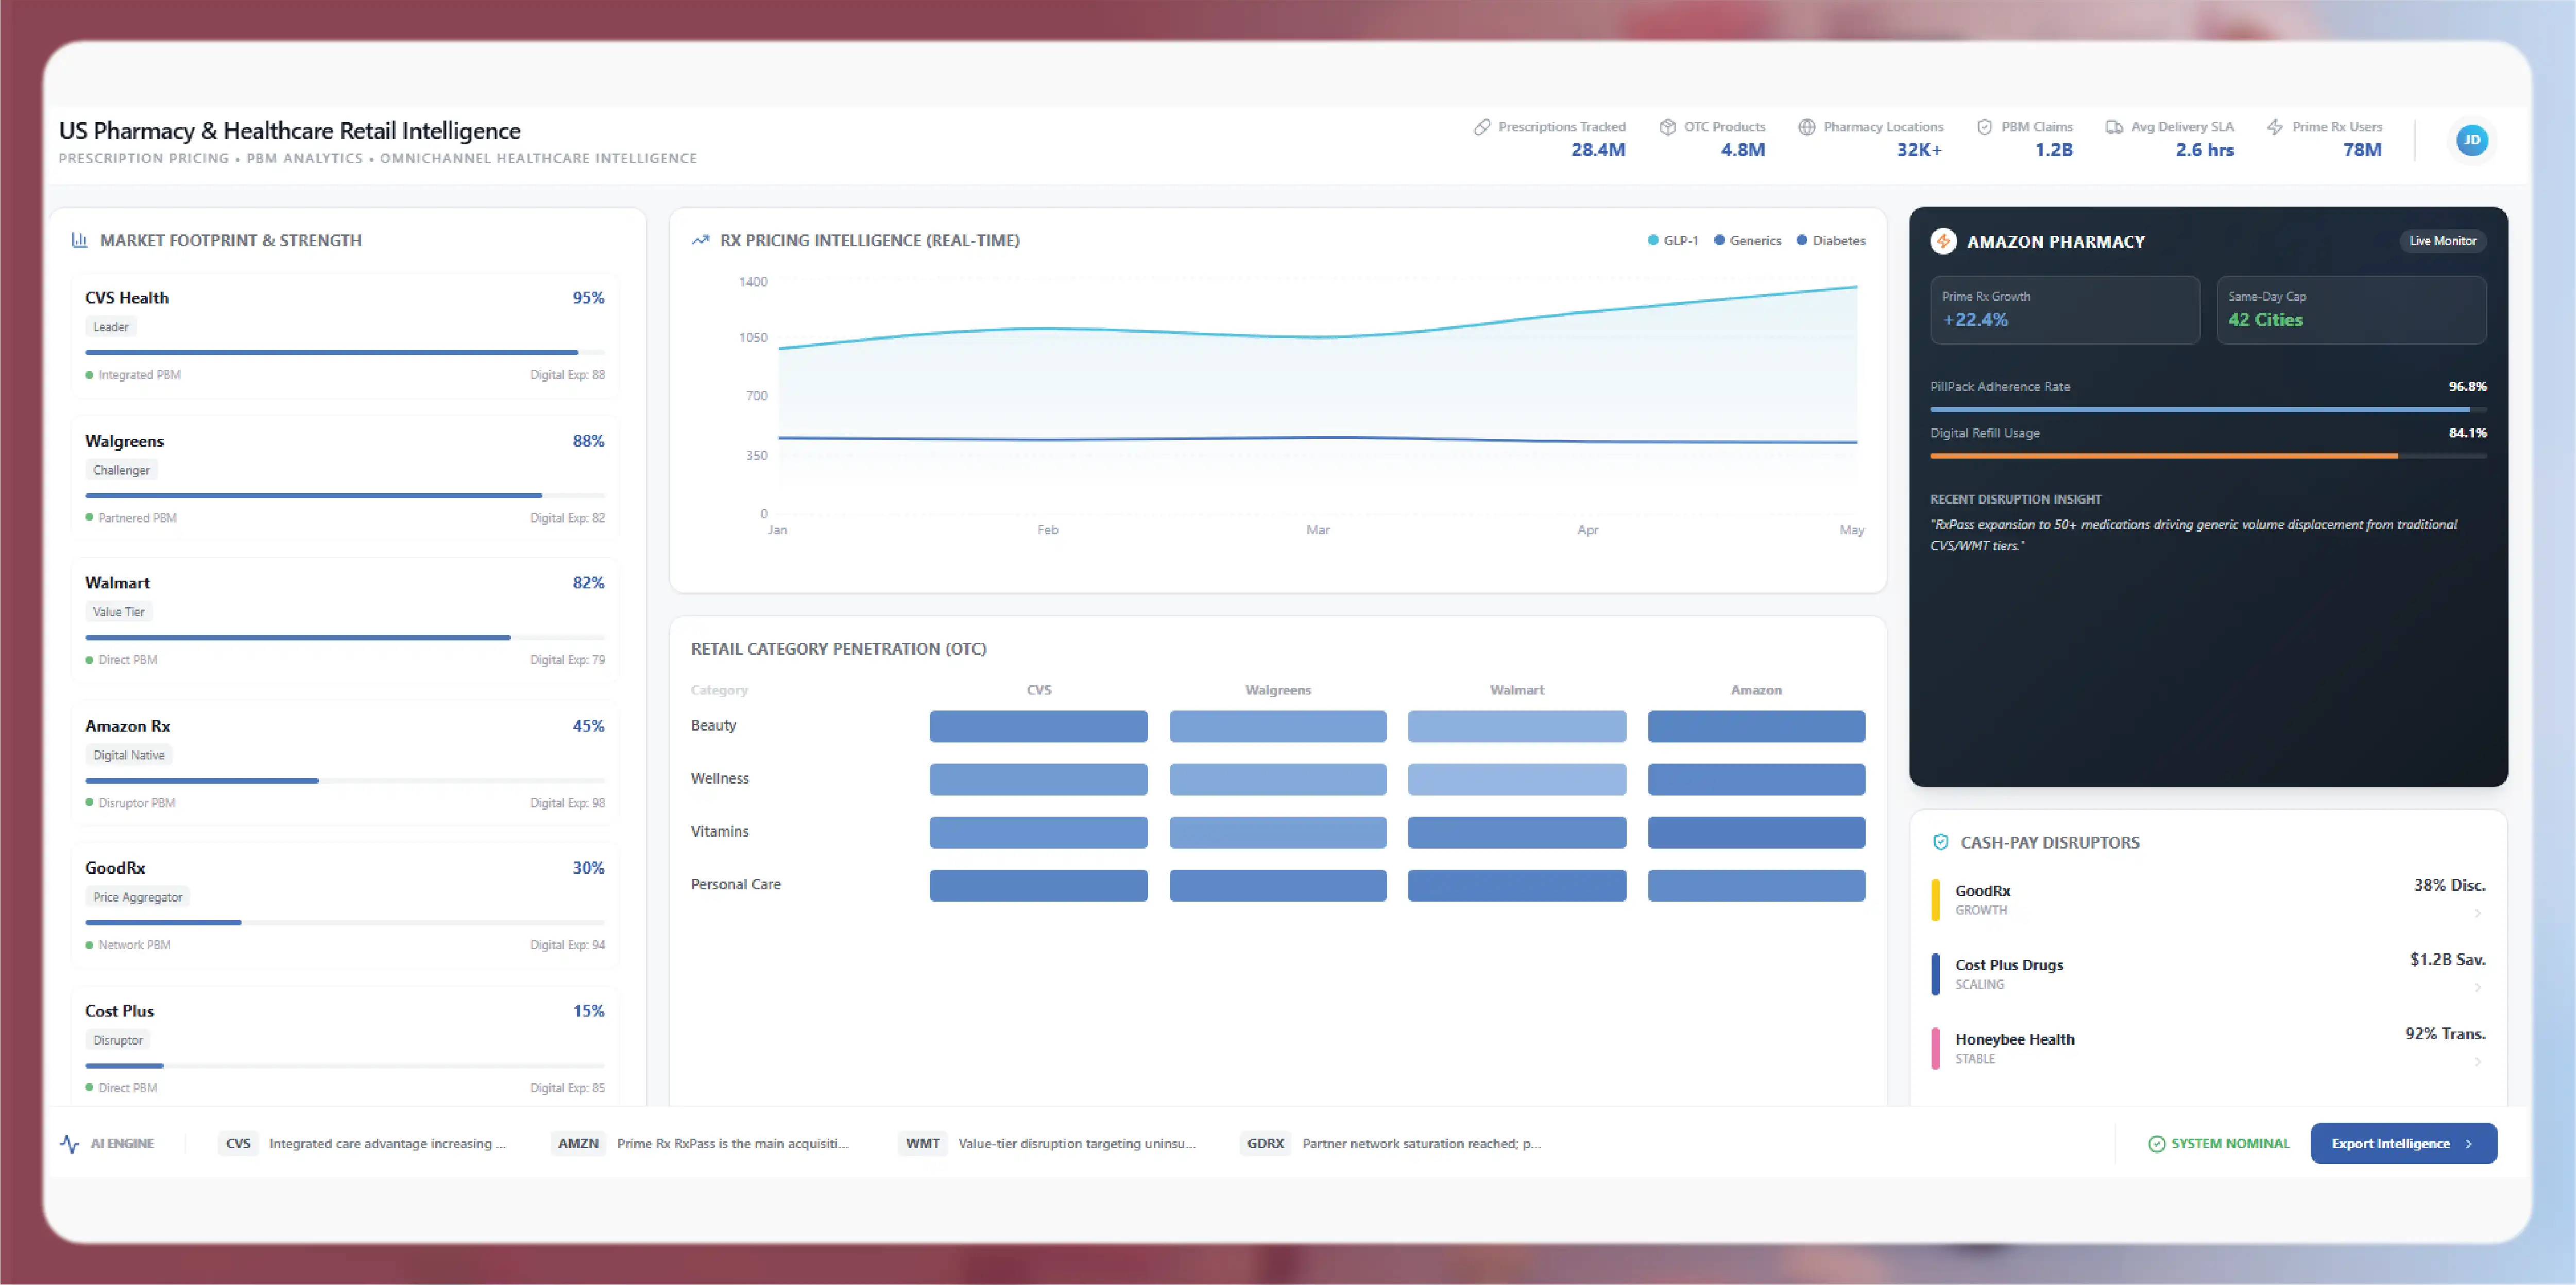Click the 28.4M prescriptions value
2576x1285 pixels.
point(1598,150)
